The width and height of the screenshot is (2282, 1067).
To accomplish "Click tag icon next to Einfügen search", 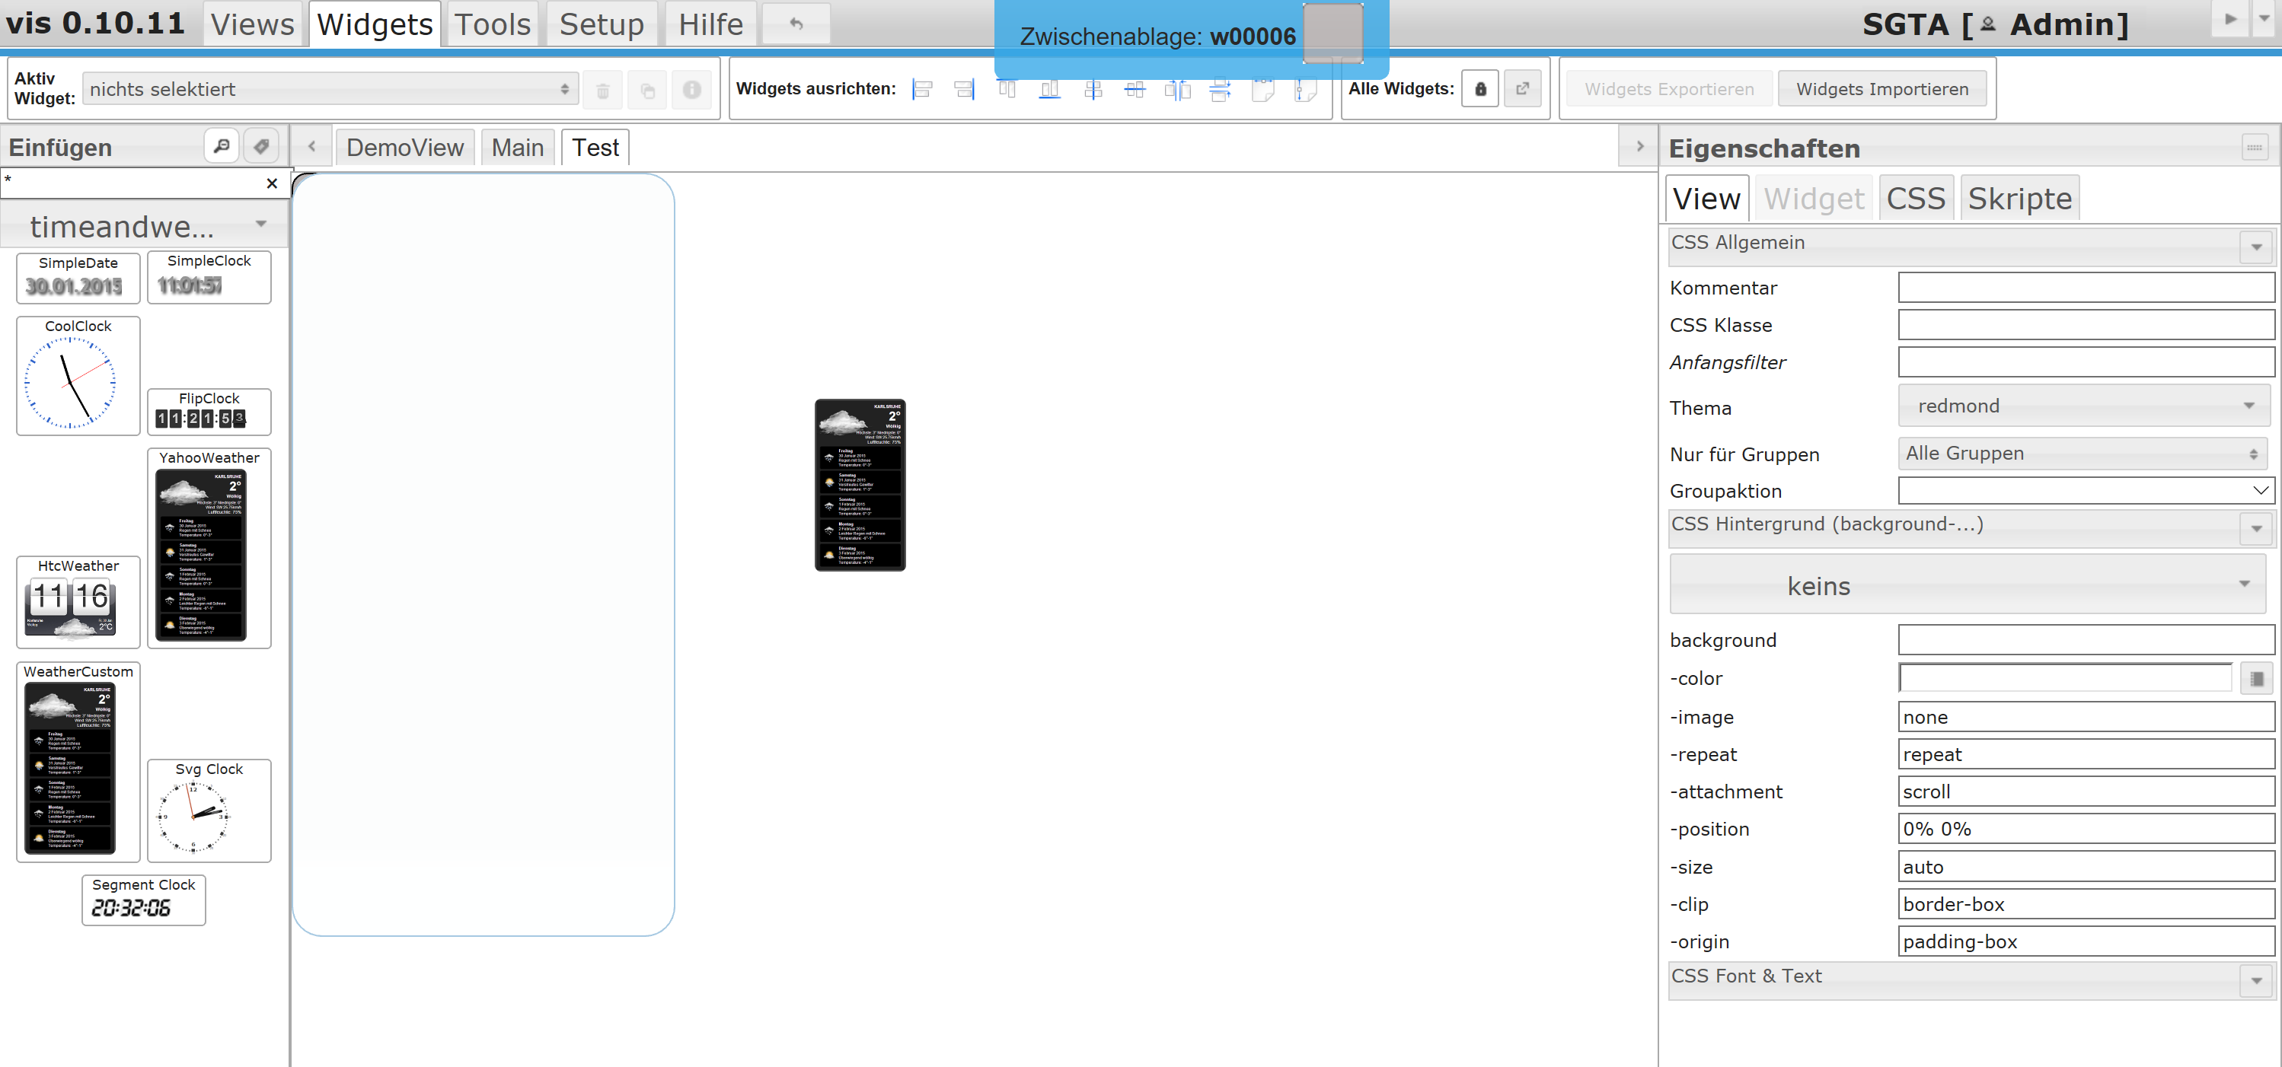I will point(260,146).
